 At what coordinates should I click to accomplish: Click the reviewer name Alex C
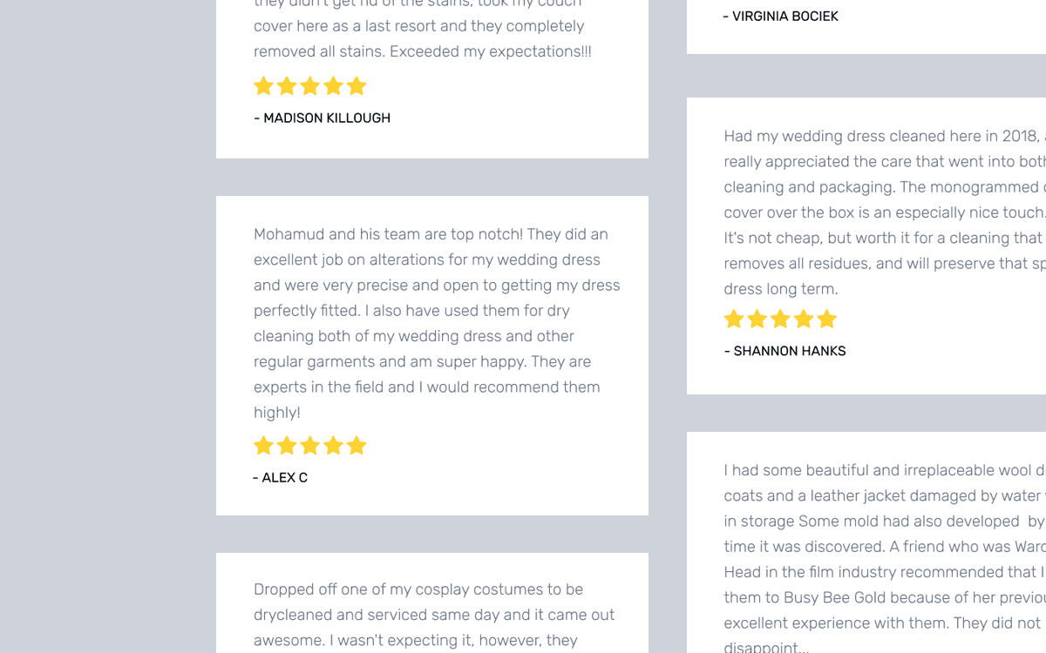284,478
